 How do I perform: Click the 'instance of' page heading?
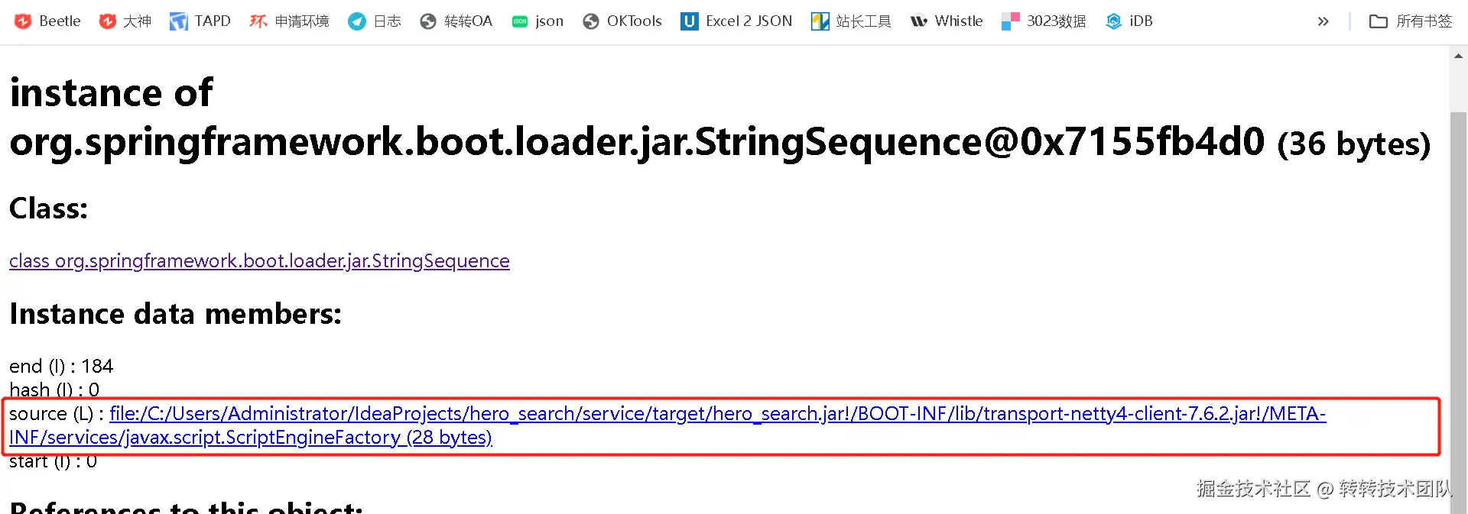(111, 93)
